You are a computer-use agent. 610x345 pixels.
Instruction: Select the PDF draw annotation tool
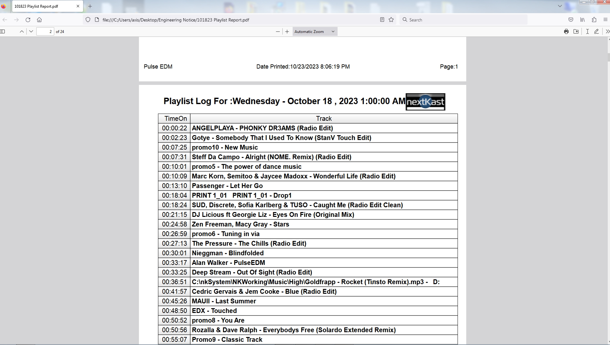[x=597, y=31]
